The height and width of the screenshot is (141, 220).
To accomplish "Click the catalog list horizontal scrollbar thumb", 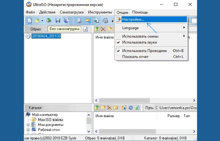I will 127,131.
